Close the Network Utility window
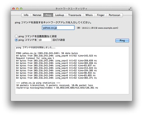Viewport: 143px width, 116px height. click(x=13, y=9)
